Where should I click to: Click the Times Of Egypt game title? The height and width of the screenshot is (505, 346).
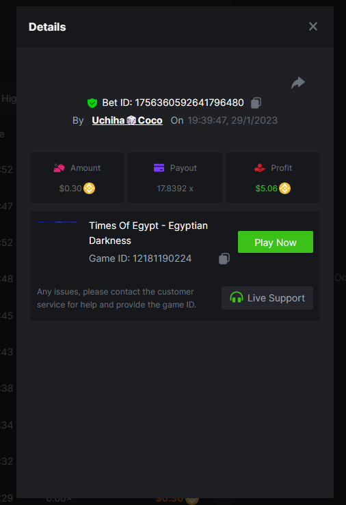(148, 233)
